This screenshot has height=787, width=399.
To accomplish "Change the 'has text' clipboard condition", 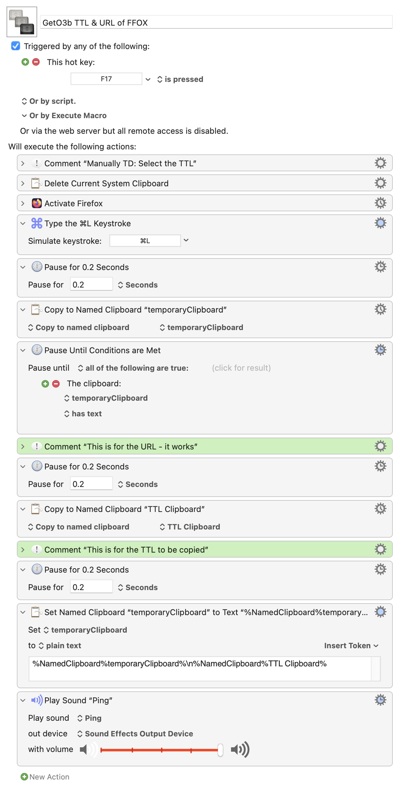I will pos(83,414).
